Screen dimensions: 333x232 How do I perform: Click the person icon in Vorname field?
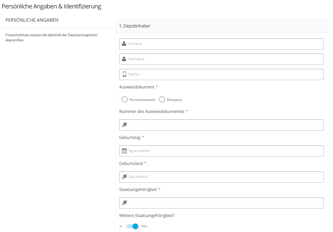(x=124, y=44)
